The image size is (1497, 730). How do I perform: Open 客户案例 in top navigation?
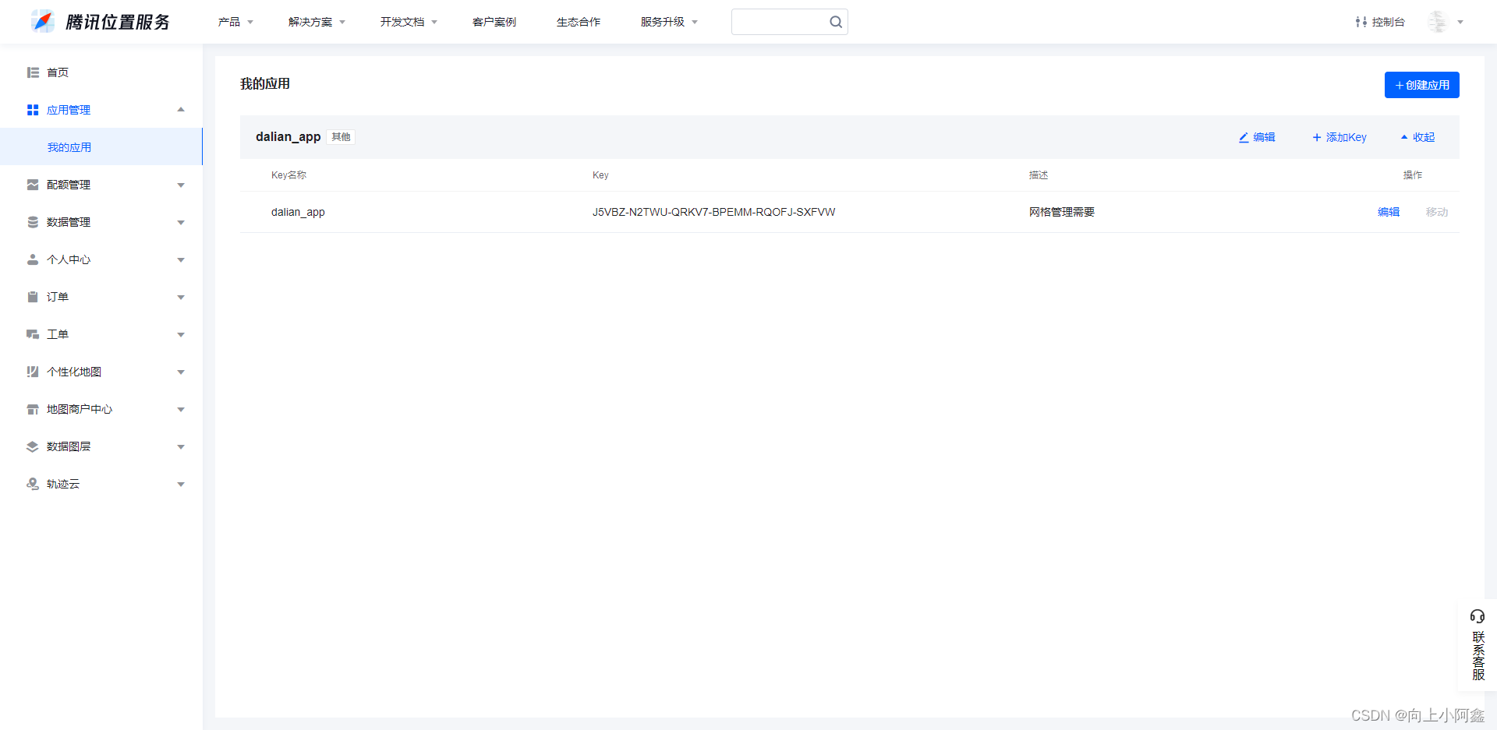494,22
